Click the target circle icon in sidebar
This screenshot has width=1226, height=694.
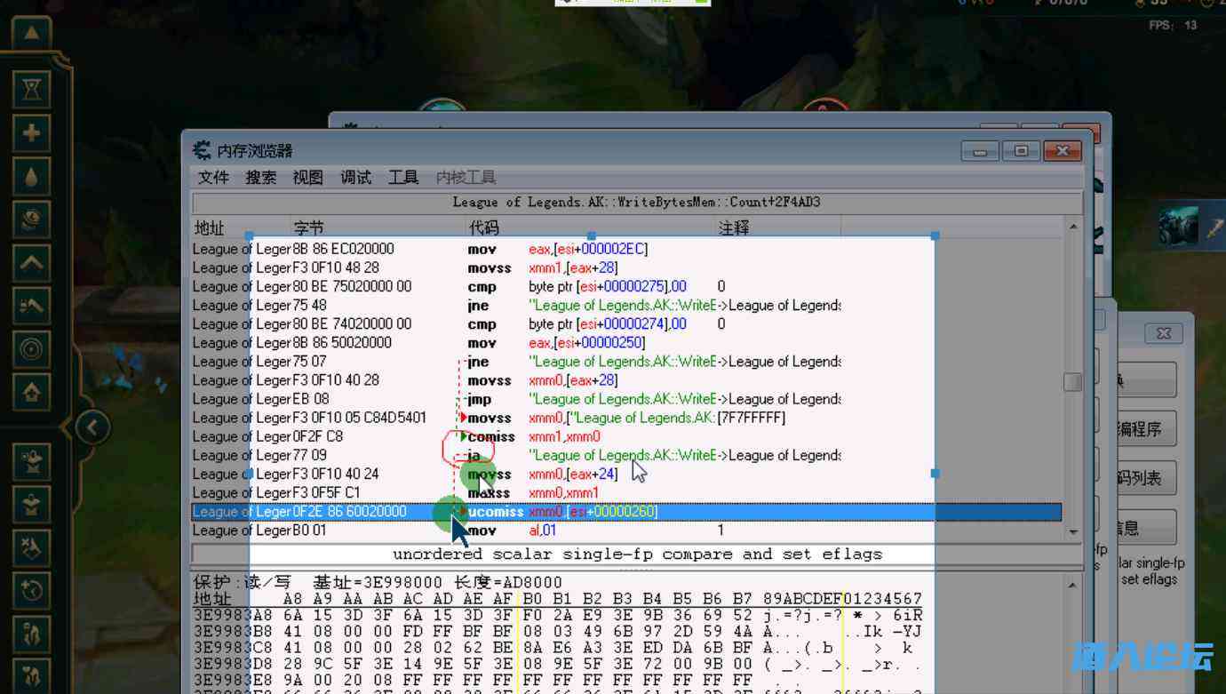[x=32, y=349]
